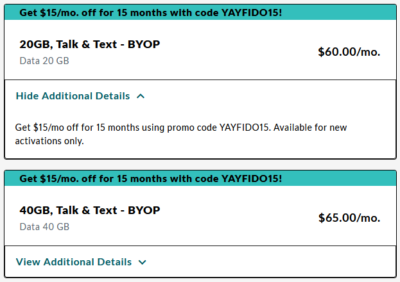
Task: Click the blank area right of View Additional Details
Action: (x=270, y=262)
